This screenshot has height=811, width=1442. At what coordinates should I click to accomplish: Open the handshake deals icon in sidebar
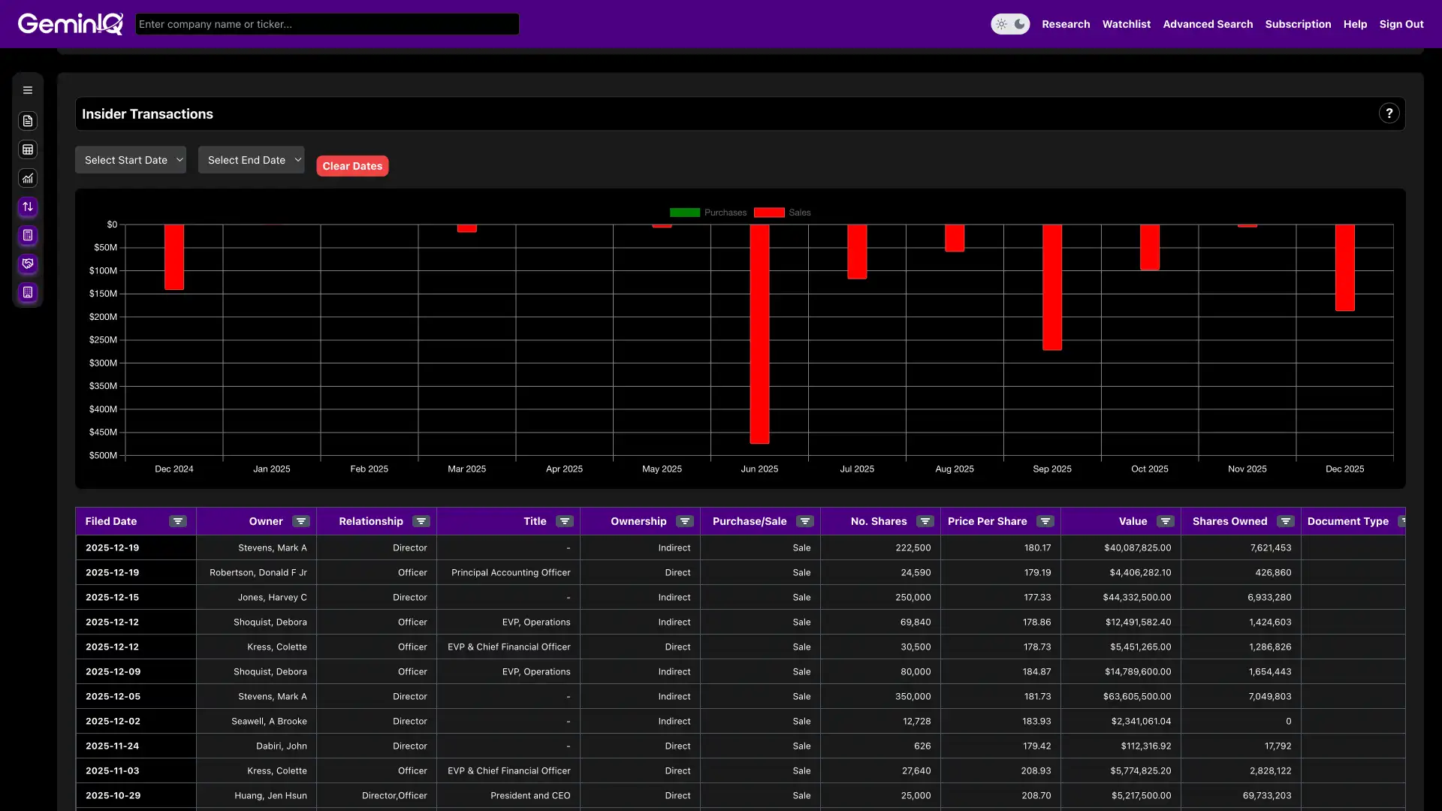[x=28, y=264]
